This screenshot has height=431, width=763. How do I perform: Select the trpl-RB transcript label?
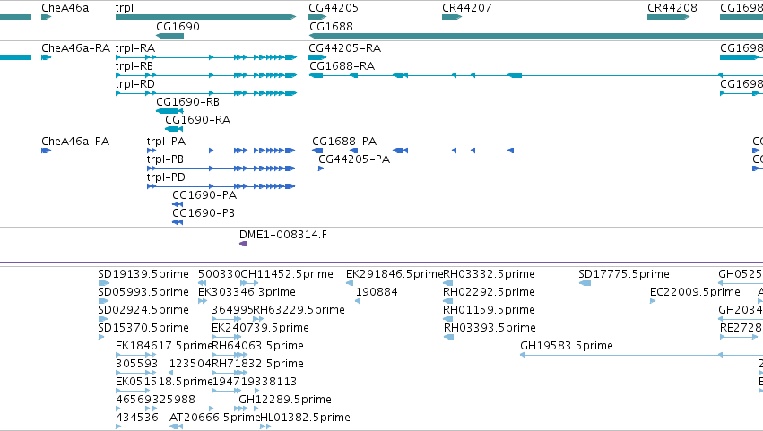point(134,66)
